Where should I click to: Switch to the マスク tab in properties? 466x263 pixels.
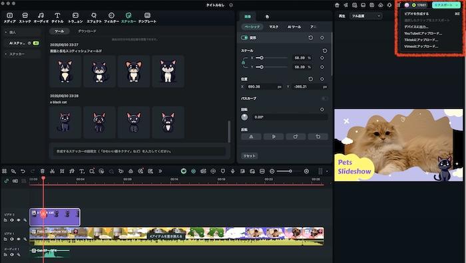click(274, 27)
